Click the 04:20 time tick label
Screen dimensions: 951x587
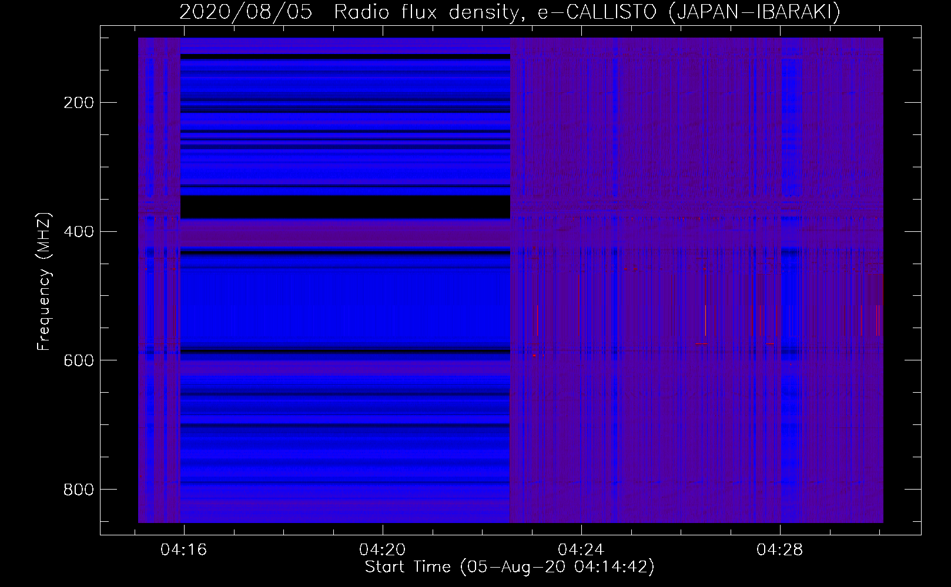(x=383, y=550)
